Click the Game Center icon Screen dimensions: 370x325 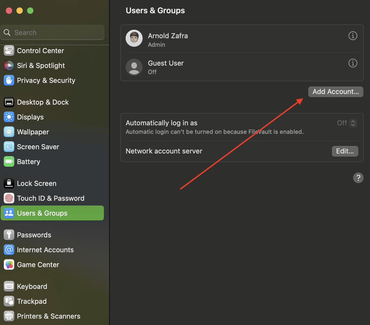(9, 265)
